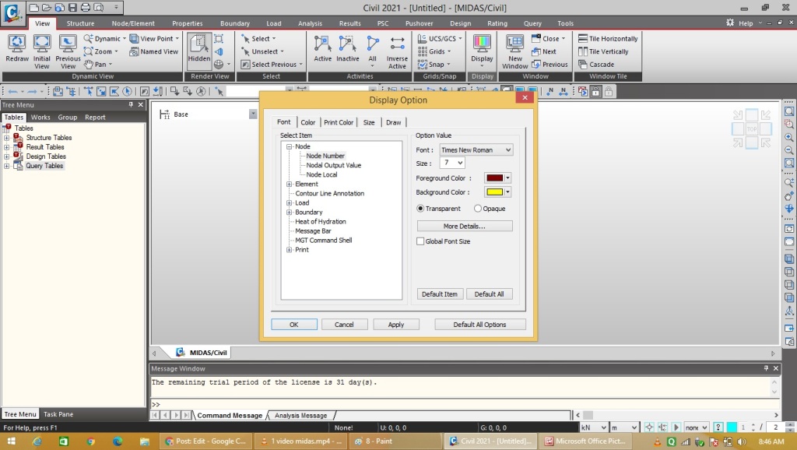Select the Redraw tool in the ribbon

tap(18, 47)
